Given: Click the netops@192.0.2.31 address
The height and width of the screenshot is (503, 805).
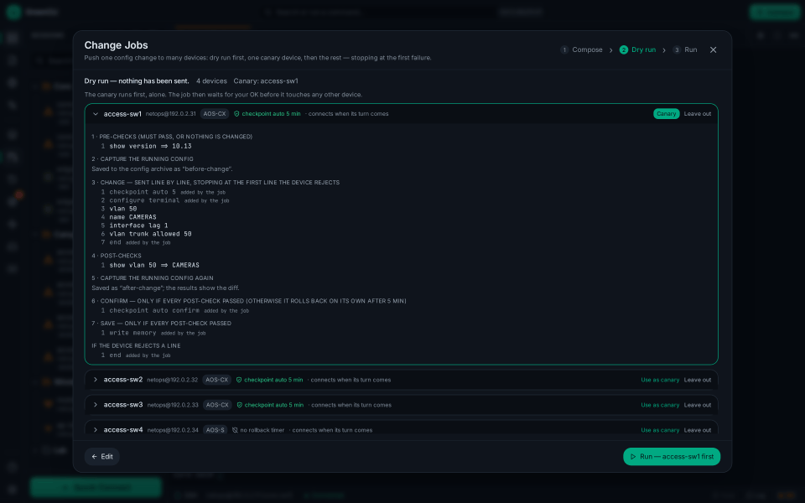Looking at the screenshot, I should [170, 114].
